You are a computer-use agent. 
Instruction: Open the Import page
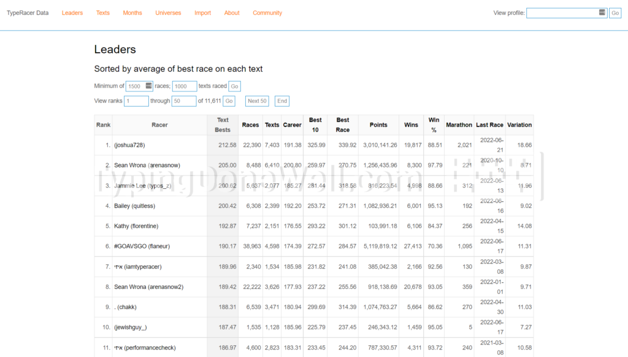pos(202,13)
